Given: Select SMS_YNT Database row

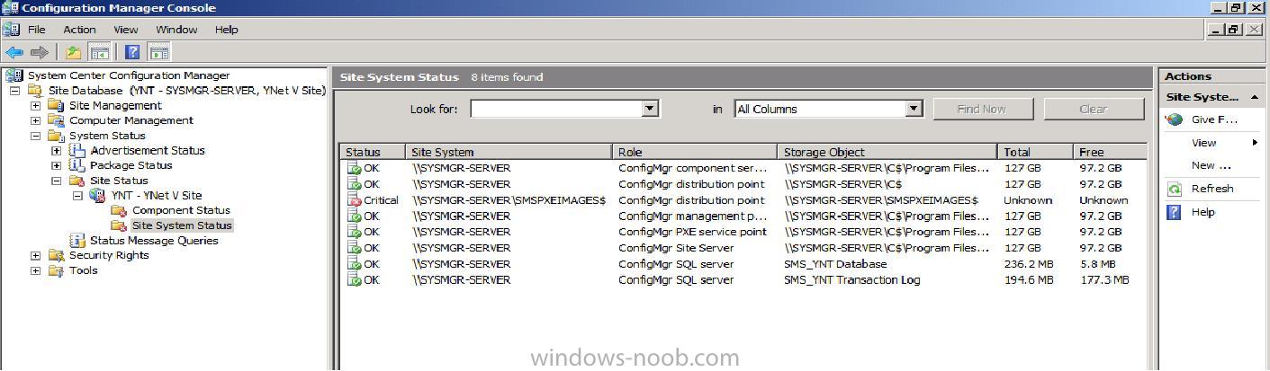Looking at the screenshot, I should (743, 264).
